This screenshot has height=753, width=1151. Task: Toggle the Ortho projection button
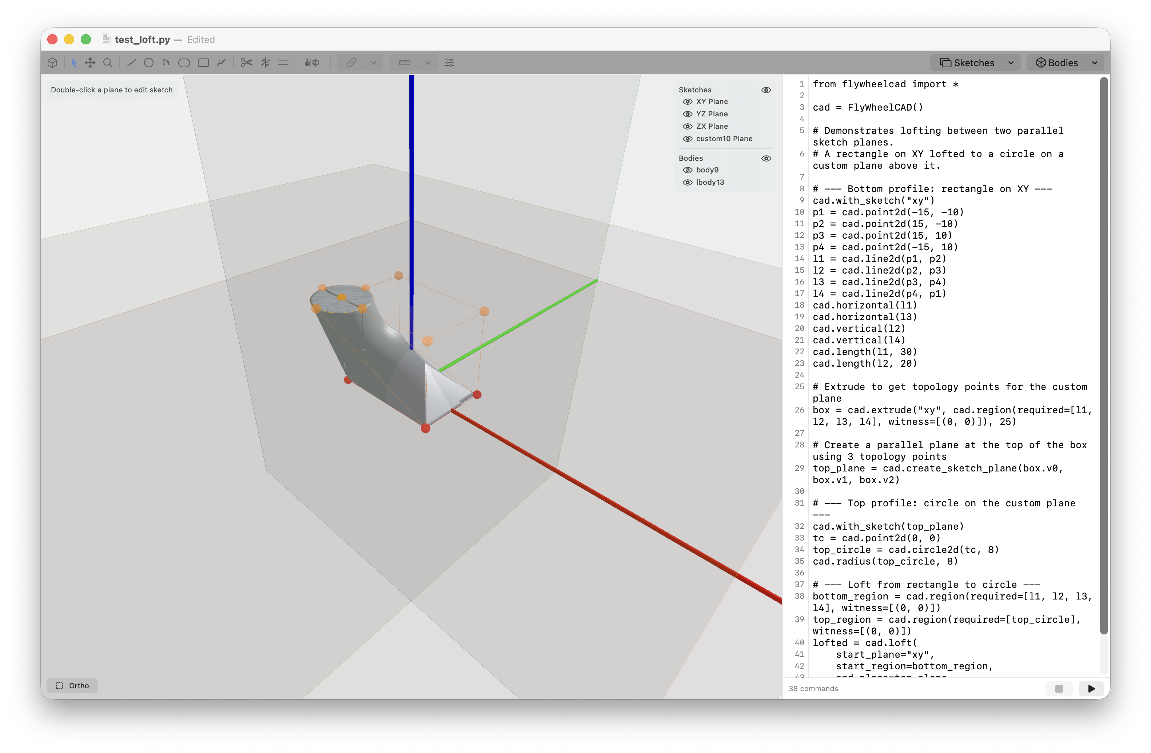pos(72,685)
